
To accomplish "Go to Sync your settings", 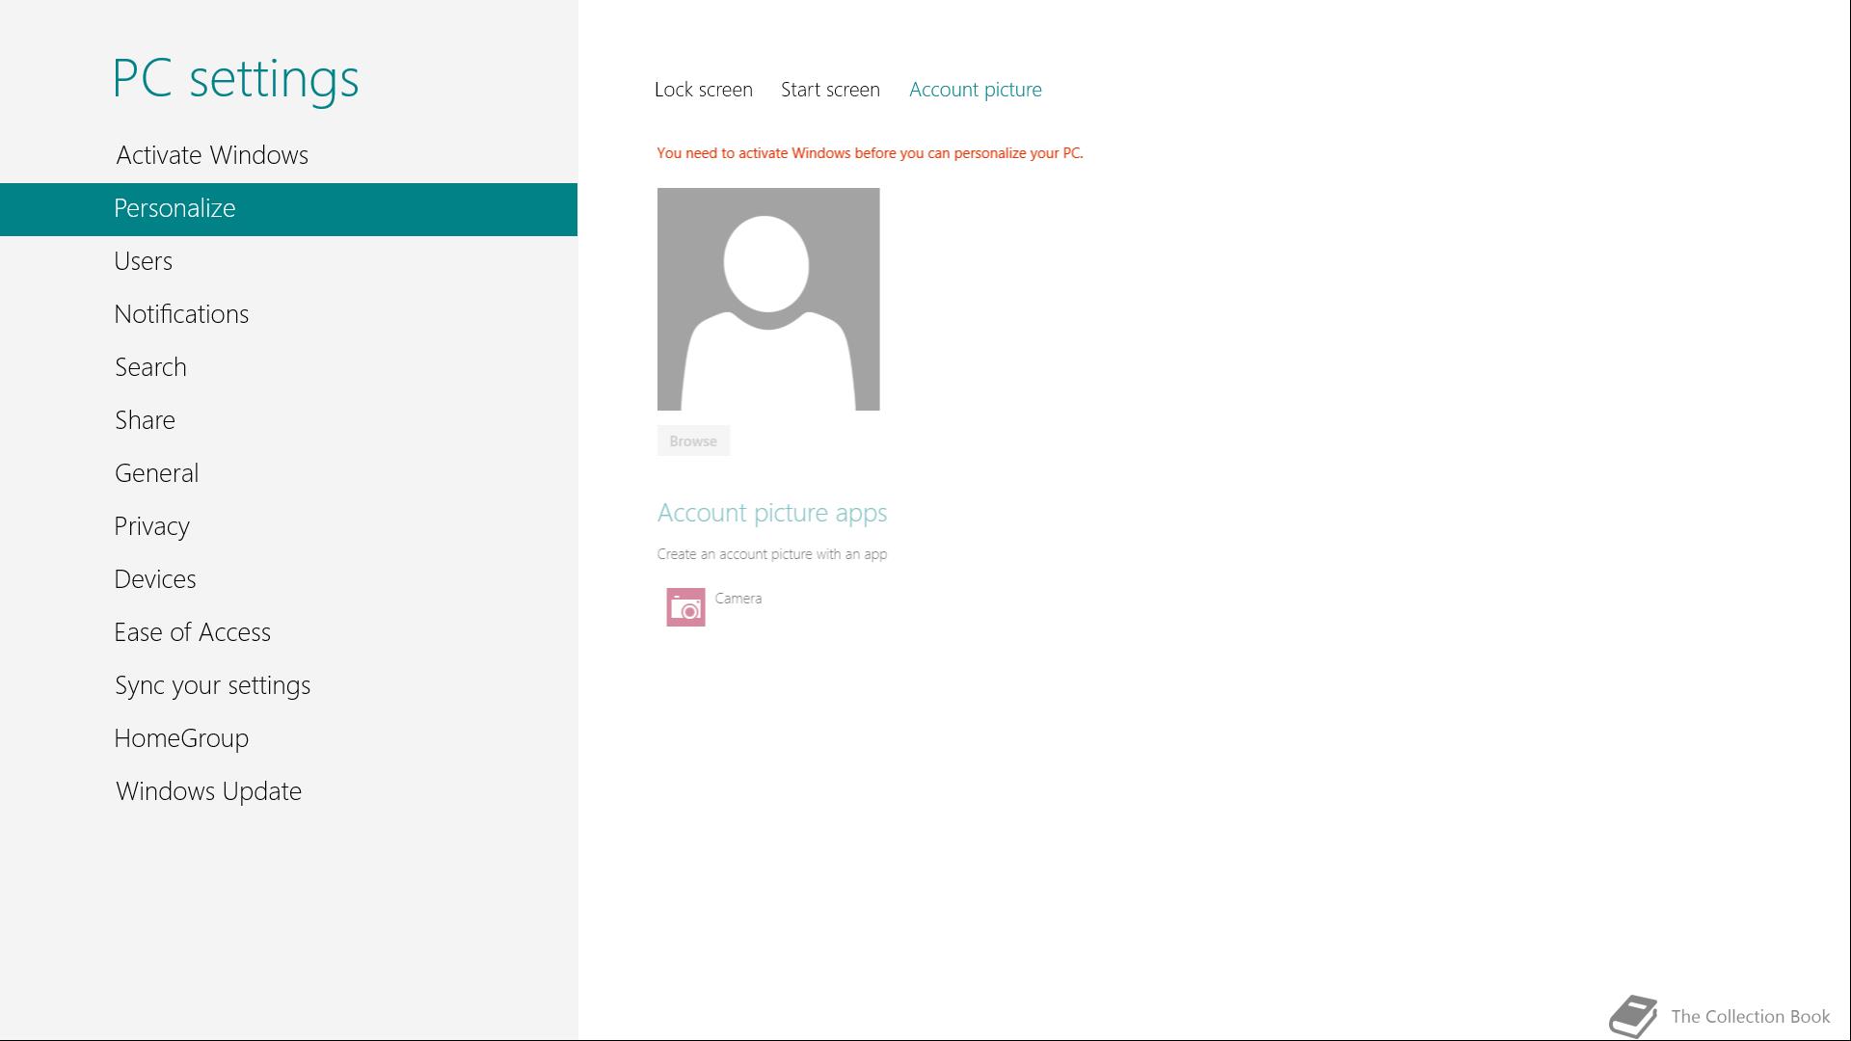I will click(288, 685).
